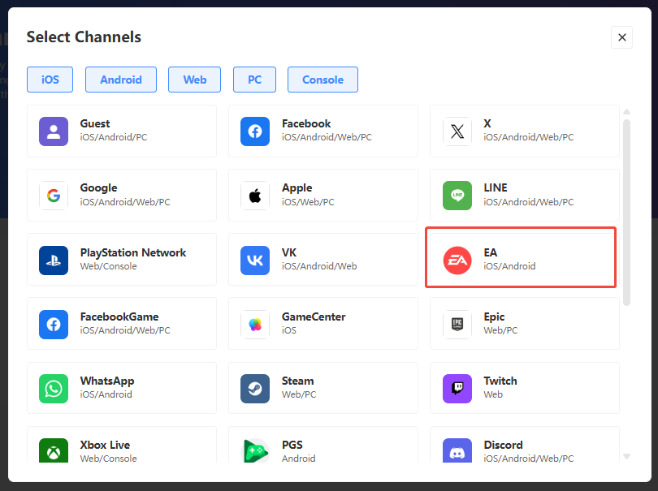Click the PlayStation Network logo icon
The width and height of the screenshot is (658, 491).
[54, 261]
